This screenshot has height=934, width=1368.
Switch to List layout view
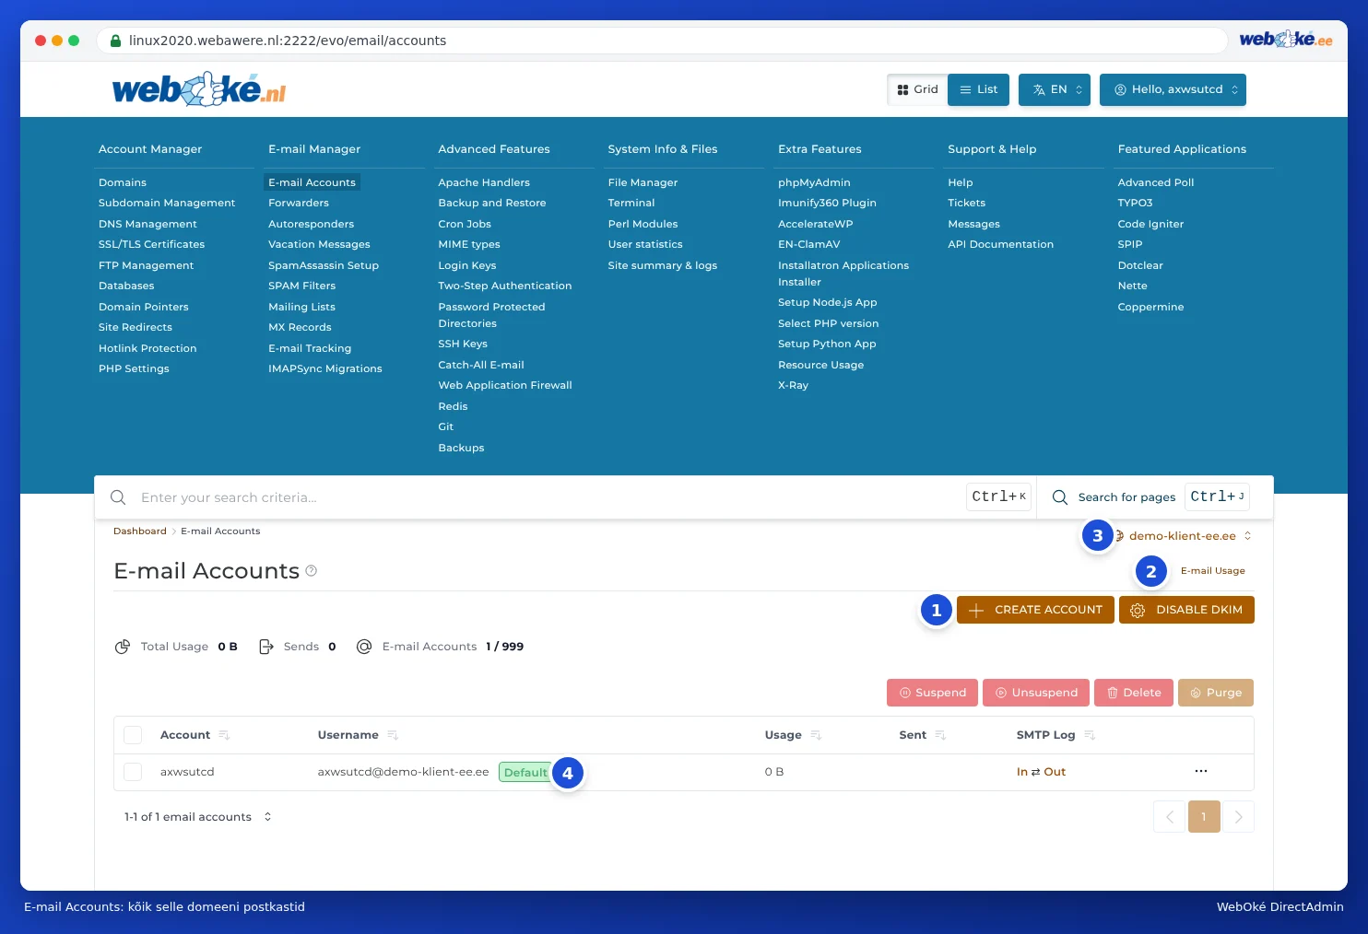coord(978,89)
